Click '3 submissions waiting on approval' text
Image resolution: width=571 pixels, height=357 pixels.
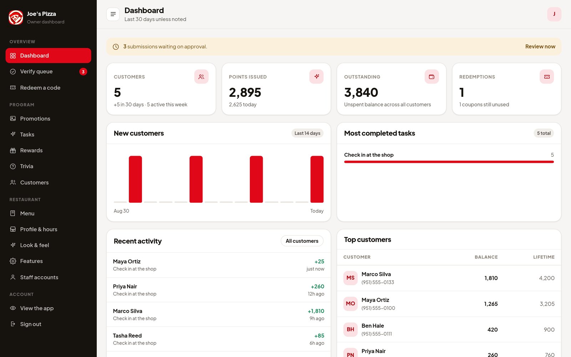(165, 47)
